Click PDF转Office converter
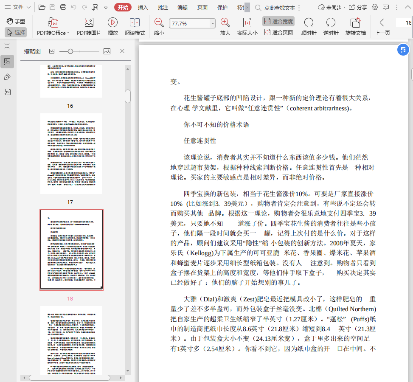The image size is (413, 382). coord(53,26)
